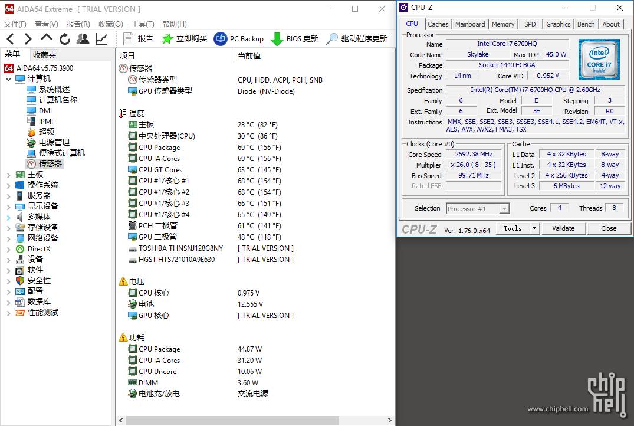The width and height of the screenshot is (634, 426).
Task: Open the Tools dropdown arrow in CPU-Z
Action: [534, 228]
